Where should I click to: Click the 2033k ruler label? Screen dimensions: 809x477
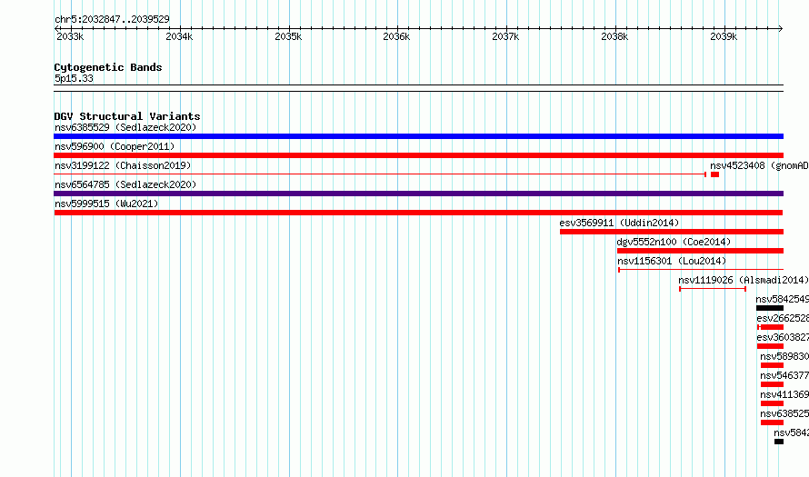point(70,36)
